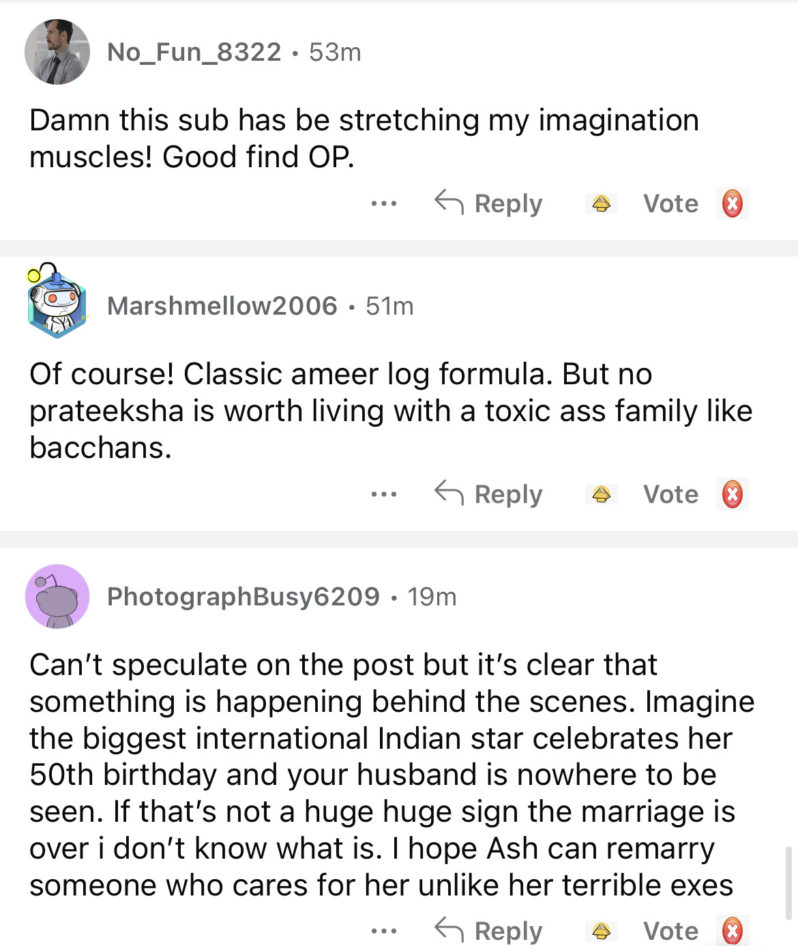This screenshot has height=946, width=798.
Task: Visit No_Fun_8322 username link
Action: pos(194,52)
